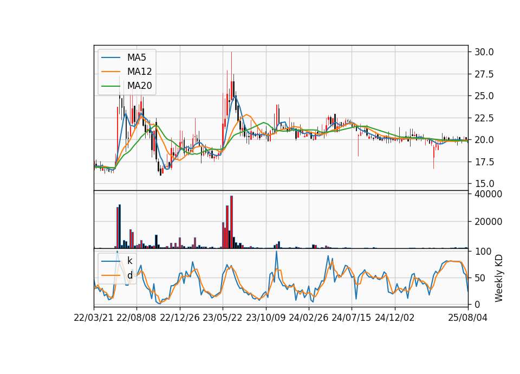Image resolution: width=520 pixels, height=374 pixels.
Task: Click the candlestick wick peaking at 30.0
Action: (x=231, y=76)
